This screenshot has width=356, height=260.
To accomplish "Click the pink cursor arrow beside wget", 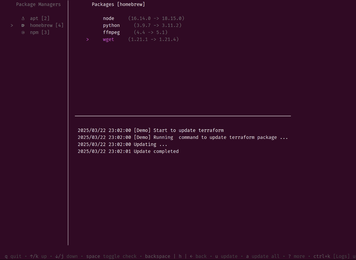I will pyautogui.click(x=87, y=39).
